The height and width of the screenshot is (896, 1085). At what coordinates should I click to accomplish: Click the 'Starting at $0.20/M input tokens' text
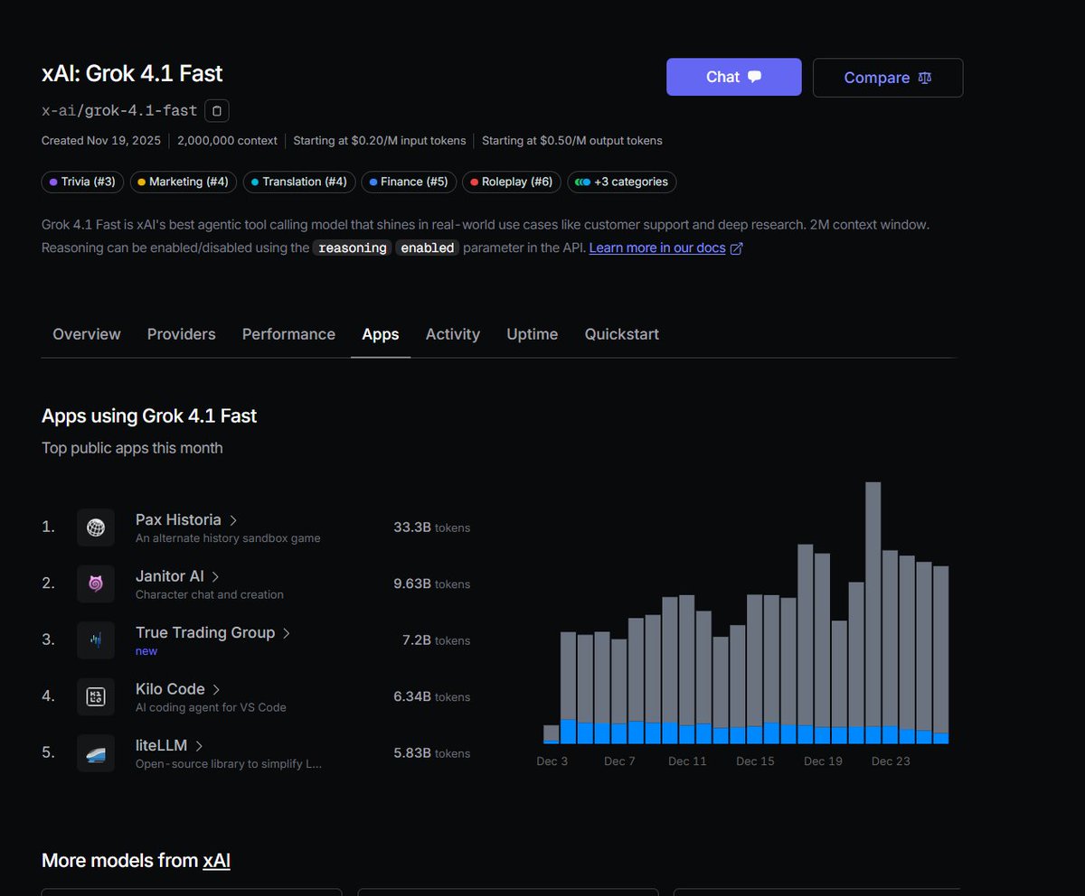click(381, 141)
